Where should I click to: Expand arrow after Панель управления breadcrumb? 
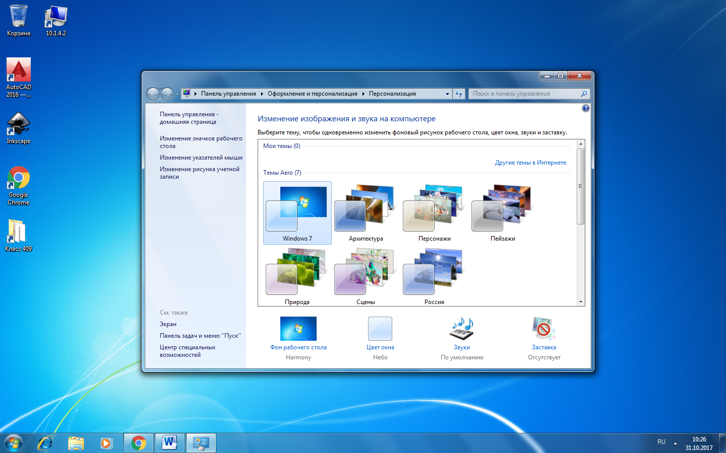[x=262, y=94]
